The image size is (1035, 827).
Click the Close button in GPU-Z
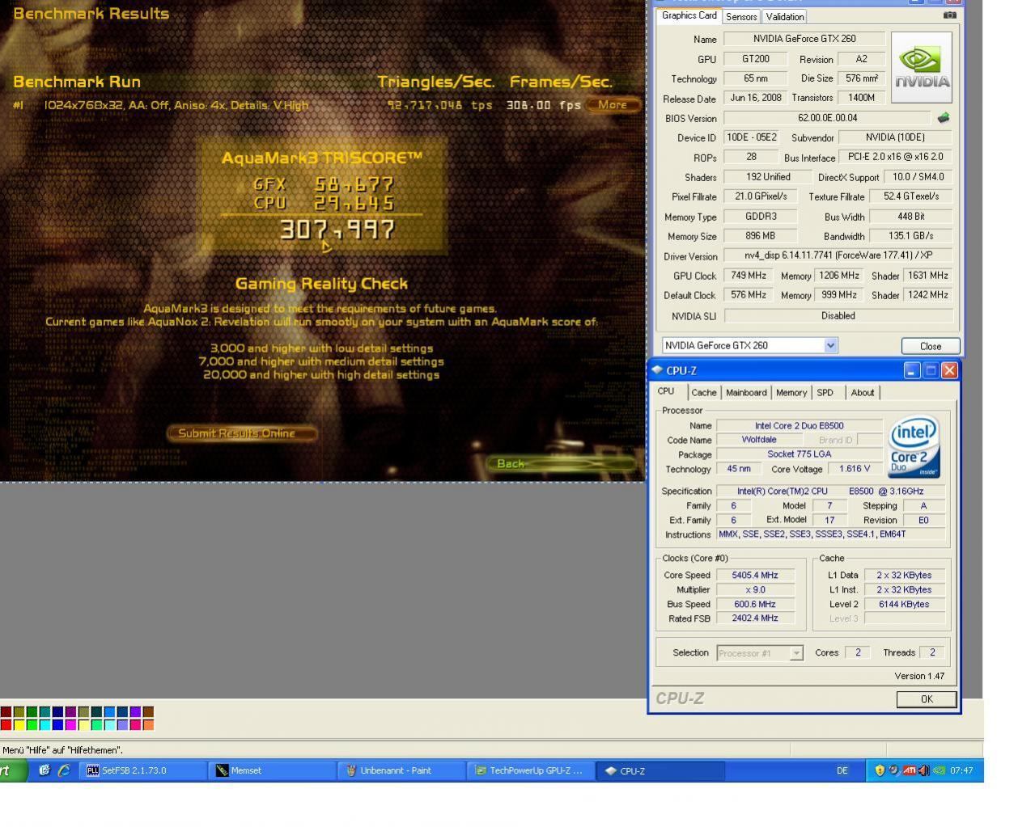[x=931, y=346]
